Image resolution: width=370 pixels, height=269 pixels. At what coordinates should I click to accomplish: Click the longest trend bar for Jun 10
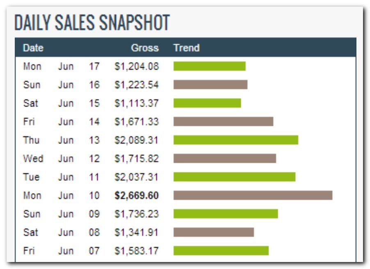(x=253, y=195)
